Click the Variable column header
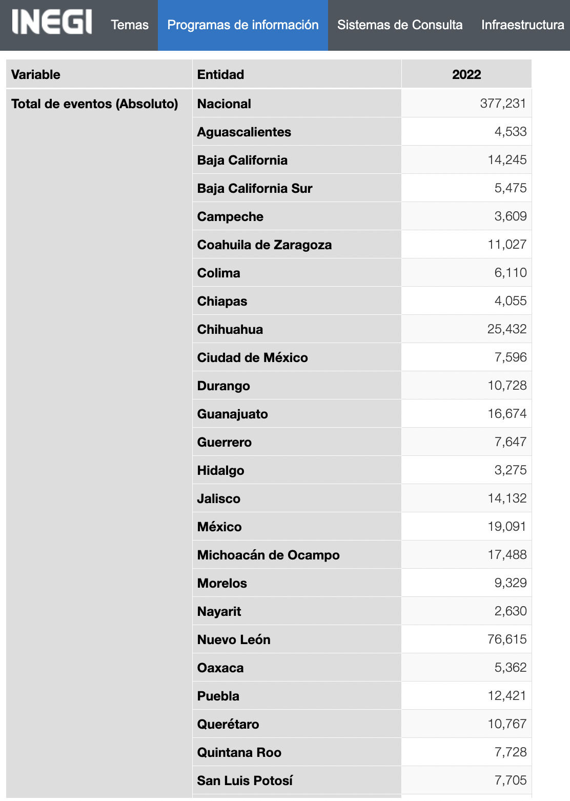Screen dimensions: 570x801 (36, 74)
